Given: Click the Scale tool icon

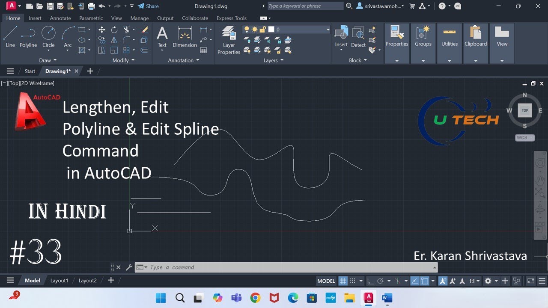Looking at the screenshot, I should 114,50.
